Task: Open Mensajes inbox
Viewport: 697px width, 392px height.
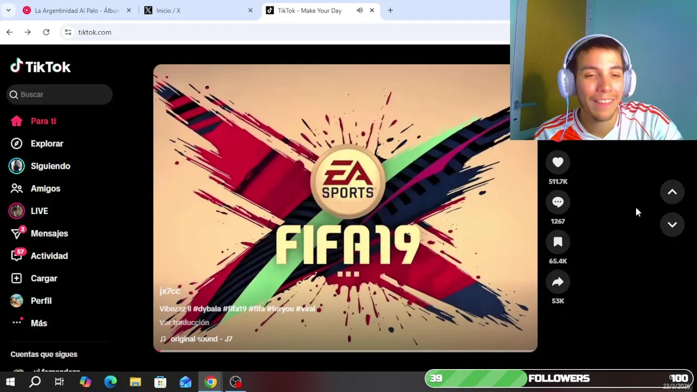Action: pos(39,233)
